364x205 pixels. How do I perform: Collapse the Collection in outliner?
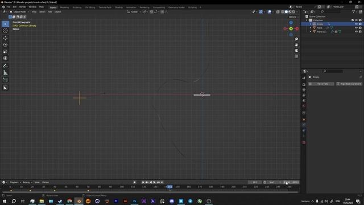click(x=307, y=20)
